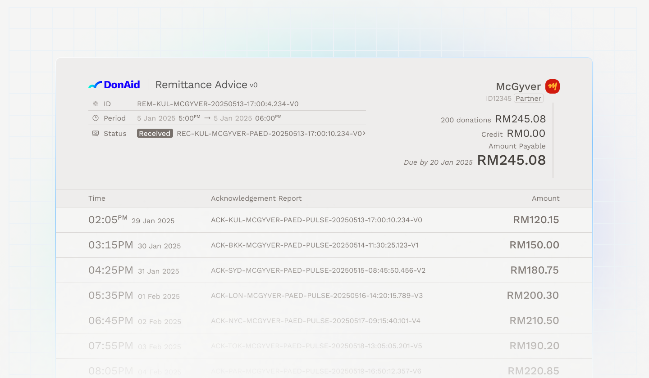The width and height of the screenshot is (649, 378).
Task: Sort by the Time column header
Action: [97, 198]
